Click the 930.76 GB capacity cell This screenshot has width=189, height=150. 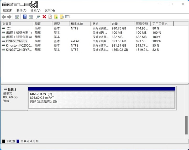point(119,28)
